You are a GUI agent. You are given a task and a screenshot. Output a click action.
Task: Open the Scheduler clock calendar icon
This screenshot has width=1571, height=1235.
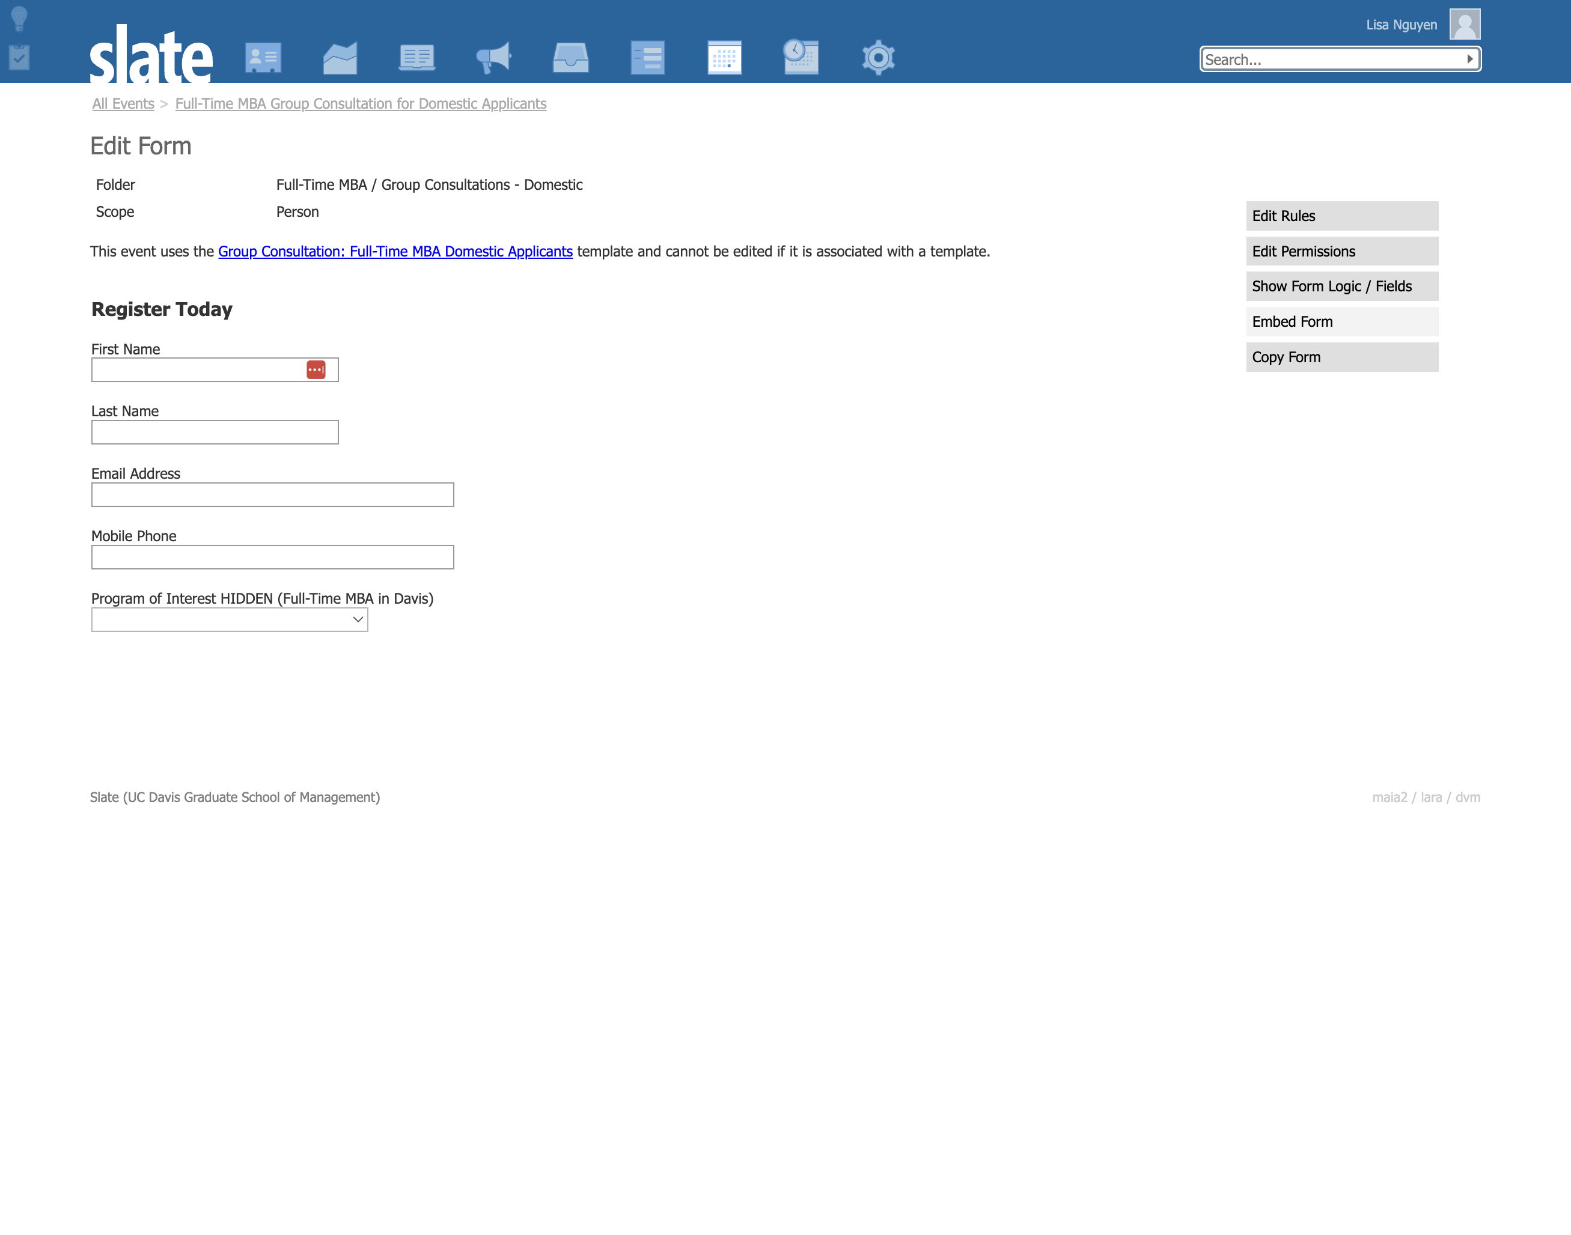(x=801, y=57)
